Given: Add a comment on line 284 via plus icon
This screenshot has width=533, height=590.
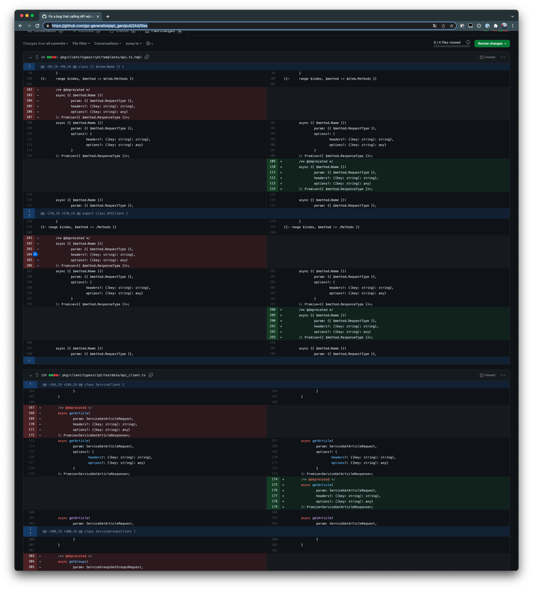Looking at the screenshot, I should click(35, 254).
